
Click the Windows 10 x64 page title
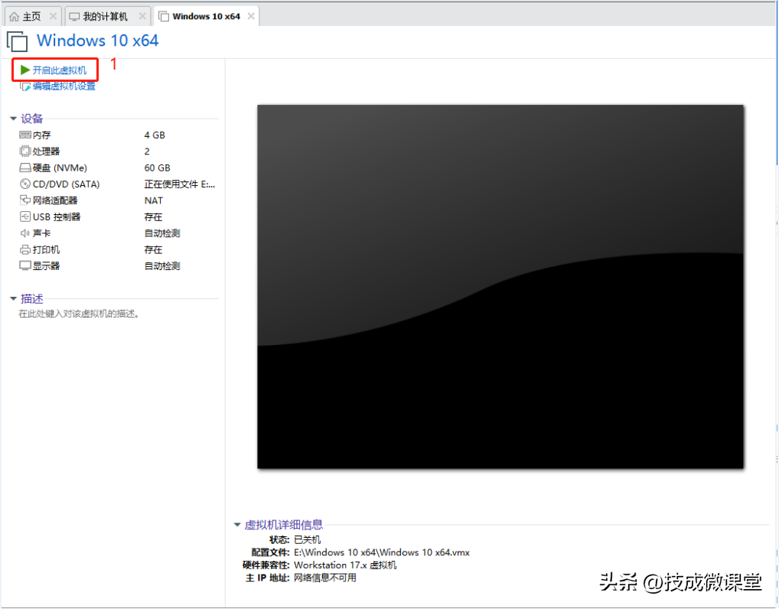pos(97,41)
